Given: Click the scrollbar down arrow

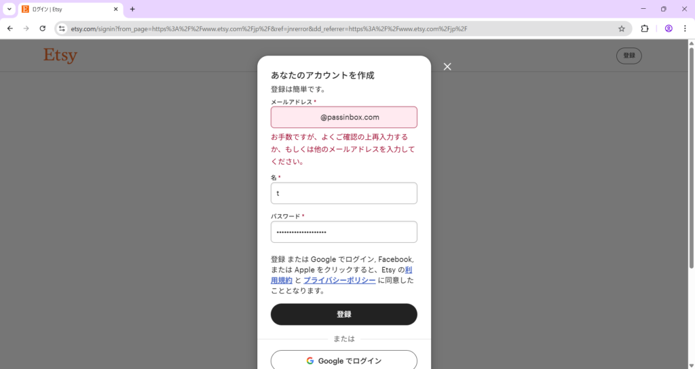Looking at the screenshot, I should coord(691,365).
